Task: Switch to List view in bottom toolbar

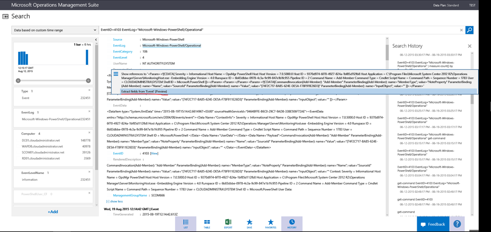Action: click(x=186, y=223)
